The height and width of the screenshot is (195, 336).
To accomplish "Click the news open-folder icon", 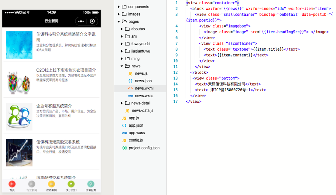I will [x=128, y=66].
